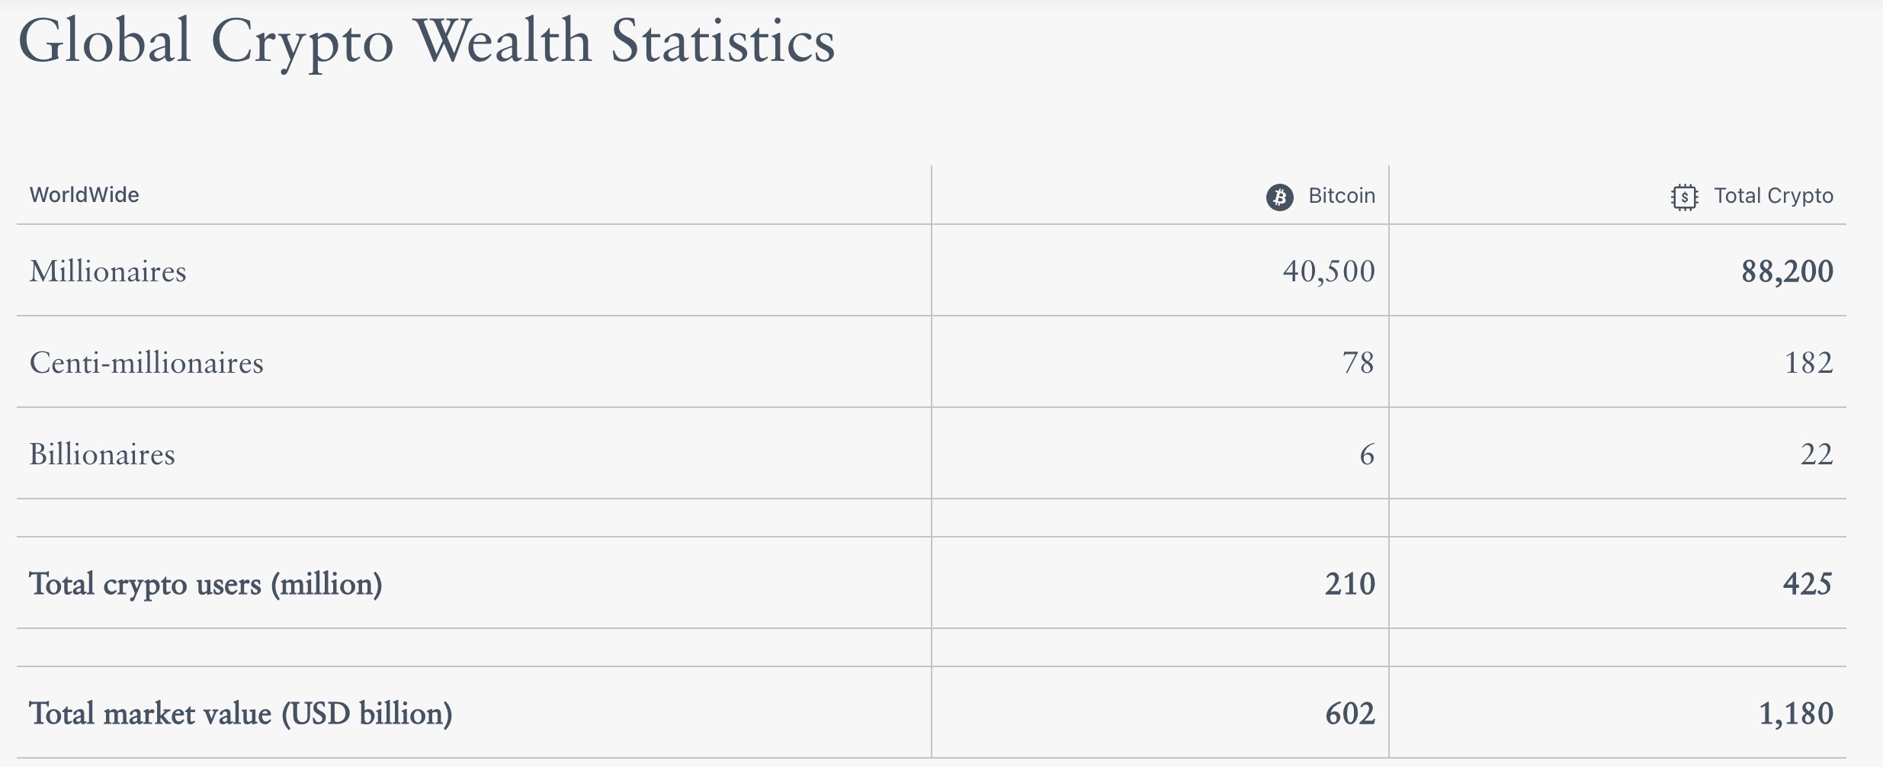This screenshot has height=767, width=1883.
Task: Click the Total Crypto users value 425
Action: [x=1808, y=584]
